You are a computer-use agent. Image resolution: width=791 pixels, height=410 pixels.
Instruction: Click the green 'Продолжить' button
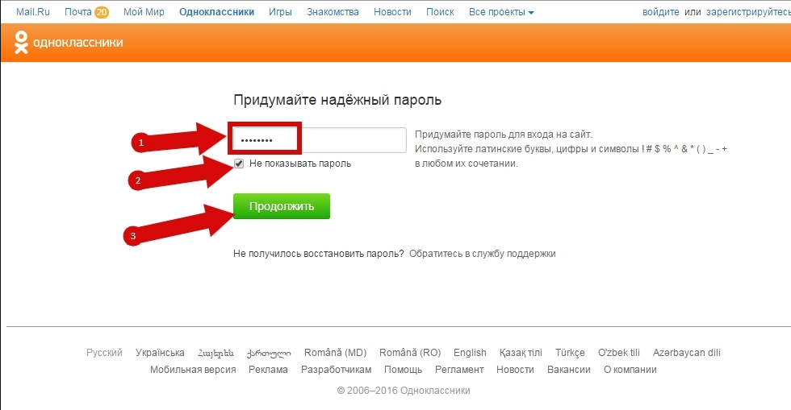pyautogui.click(x=282, y=206)
